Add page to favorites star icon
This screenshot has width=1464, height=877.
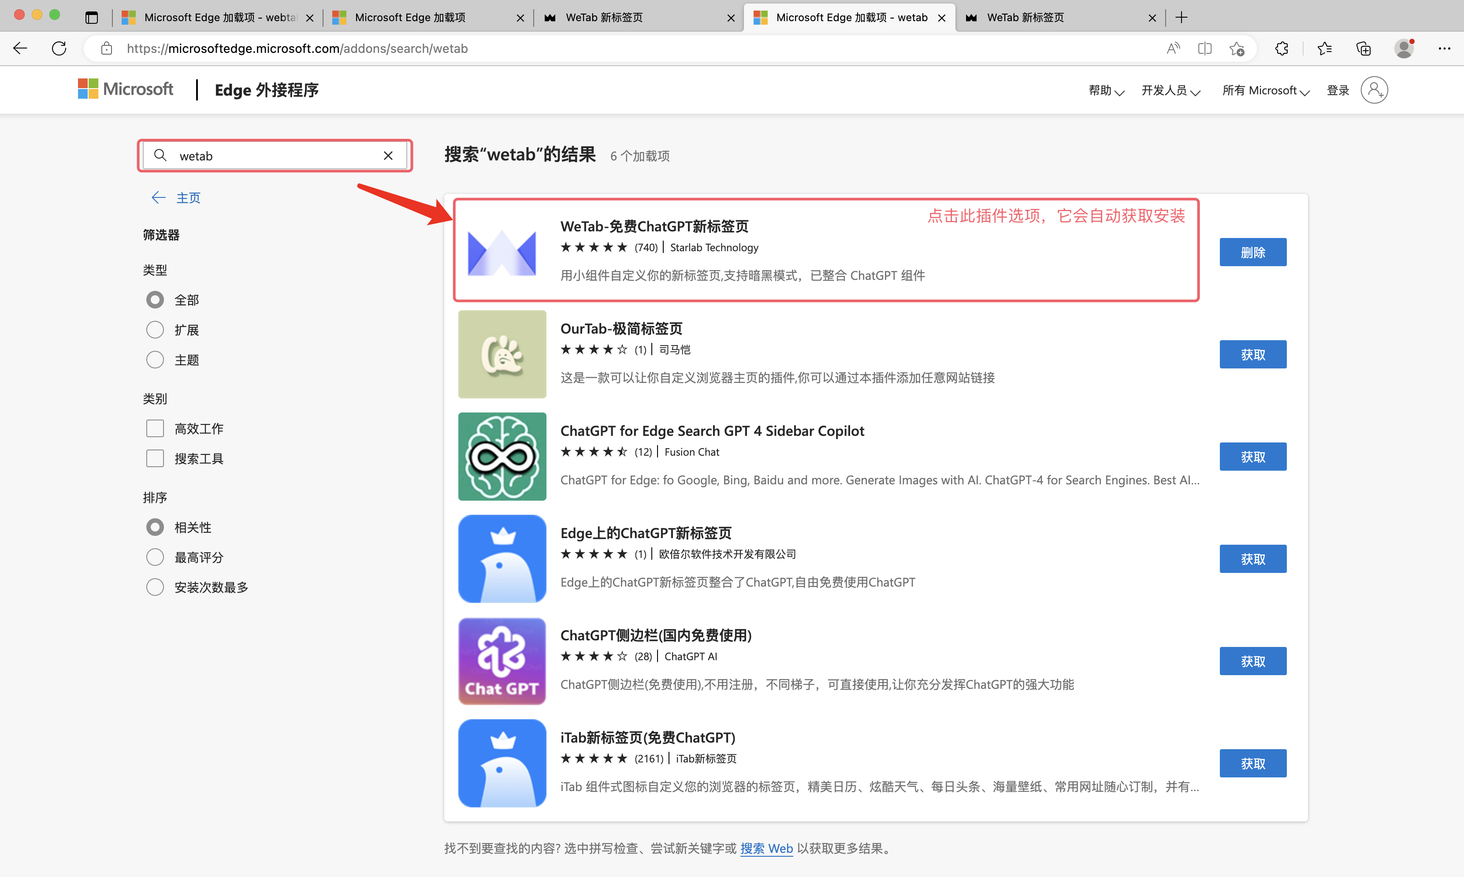point(1237,48)
